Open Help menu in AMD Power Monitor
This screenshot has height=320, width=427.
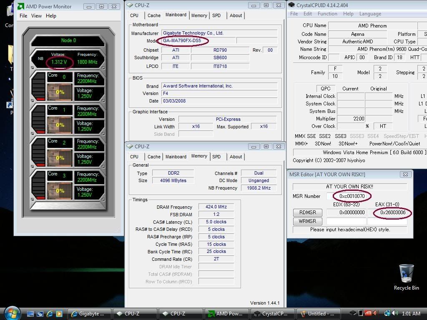click(51, 16)
